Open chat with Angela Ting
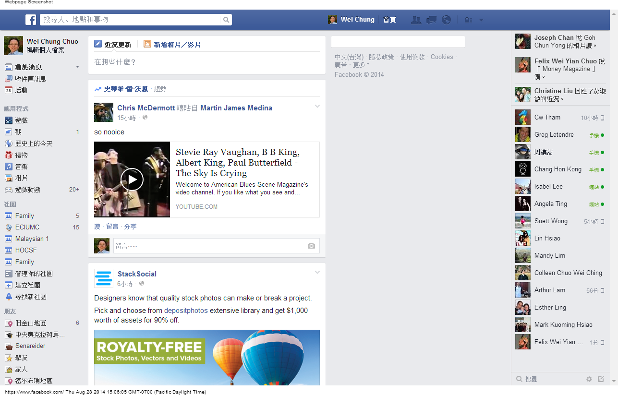Screen dimensions: 618x395 [560, 204]
